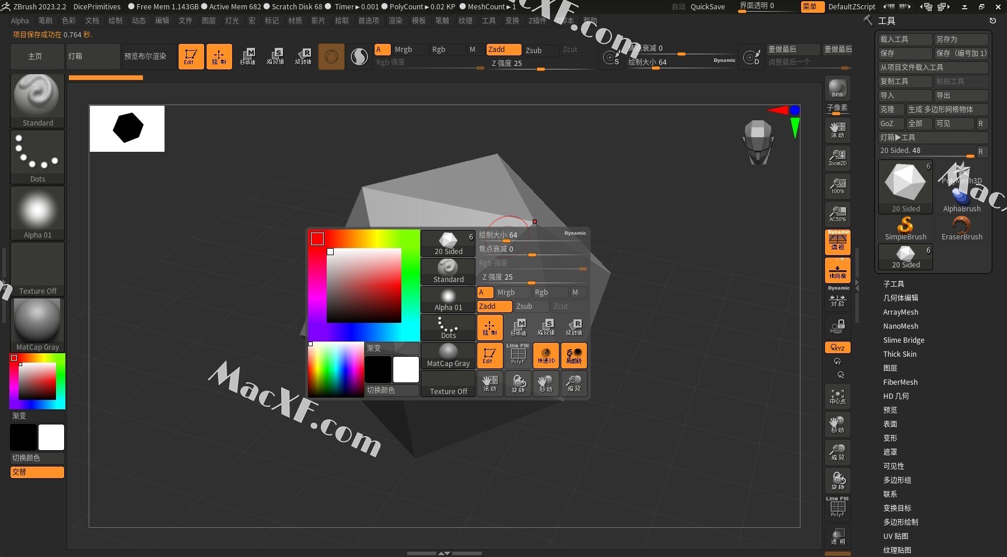This screenshot has width=1007, height=557.
Task: Activate the Scale gizmo (缩放轴) in top toolbar
Action: [275, 57]
